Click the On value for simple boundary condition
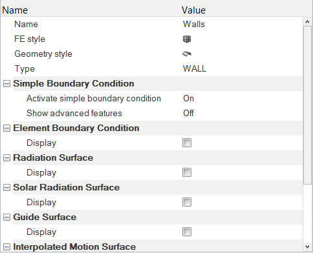313x253 pixels. (188, 99)
